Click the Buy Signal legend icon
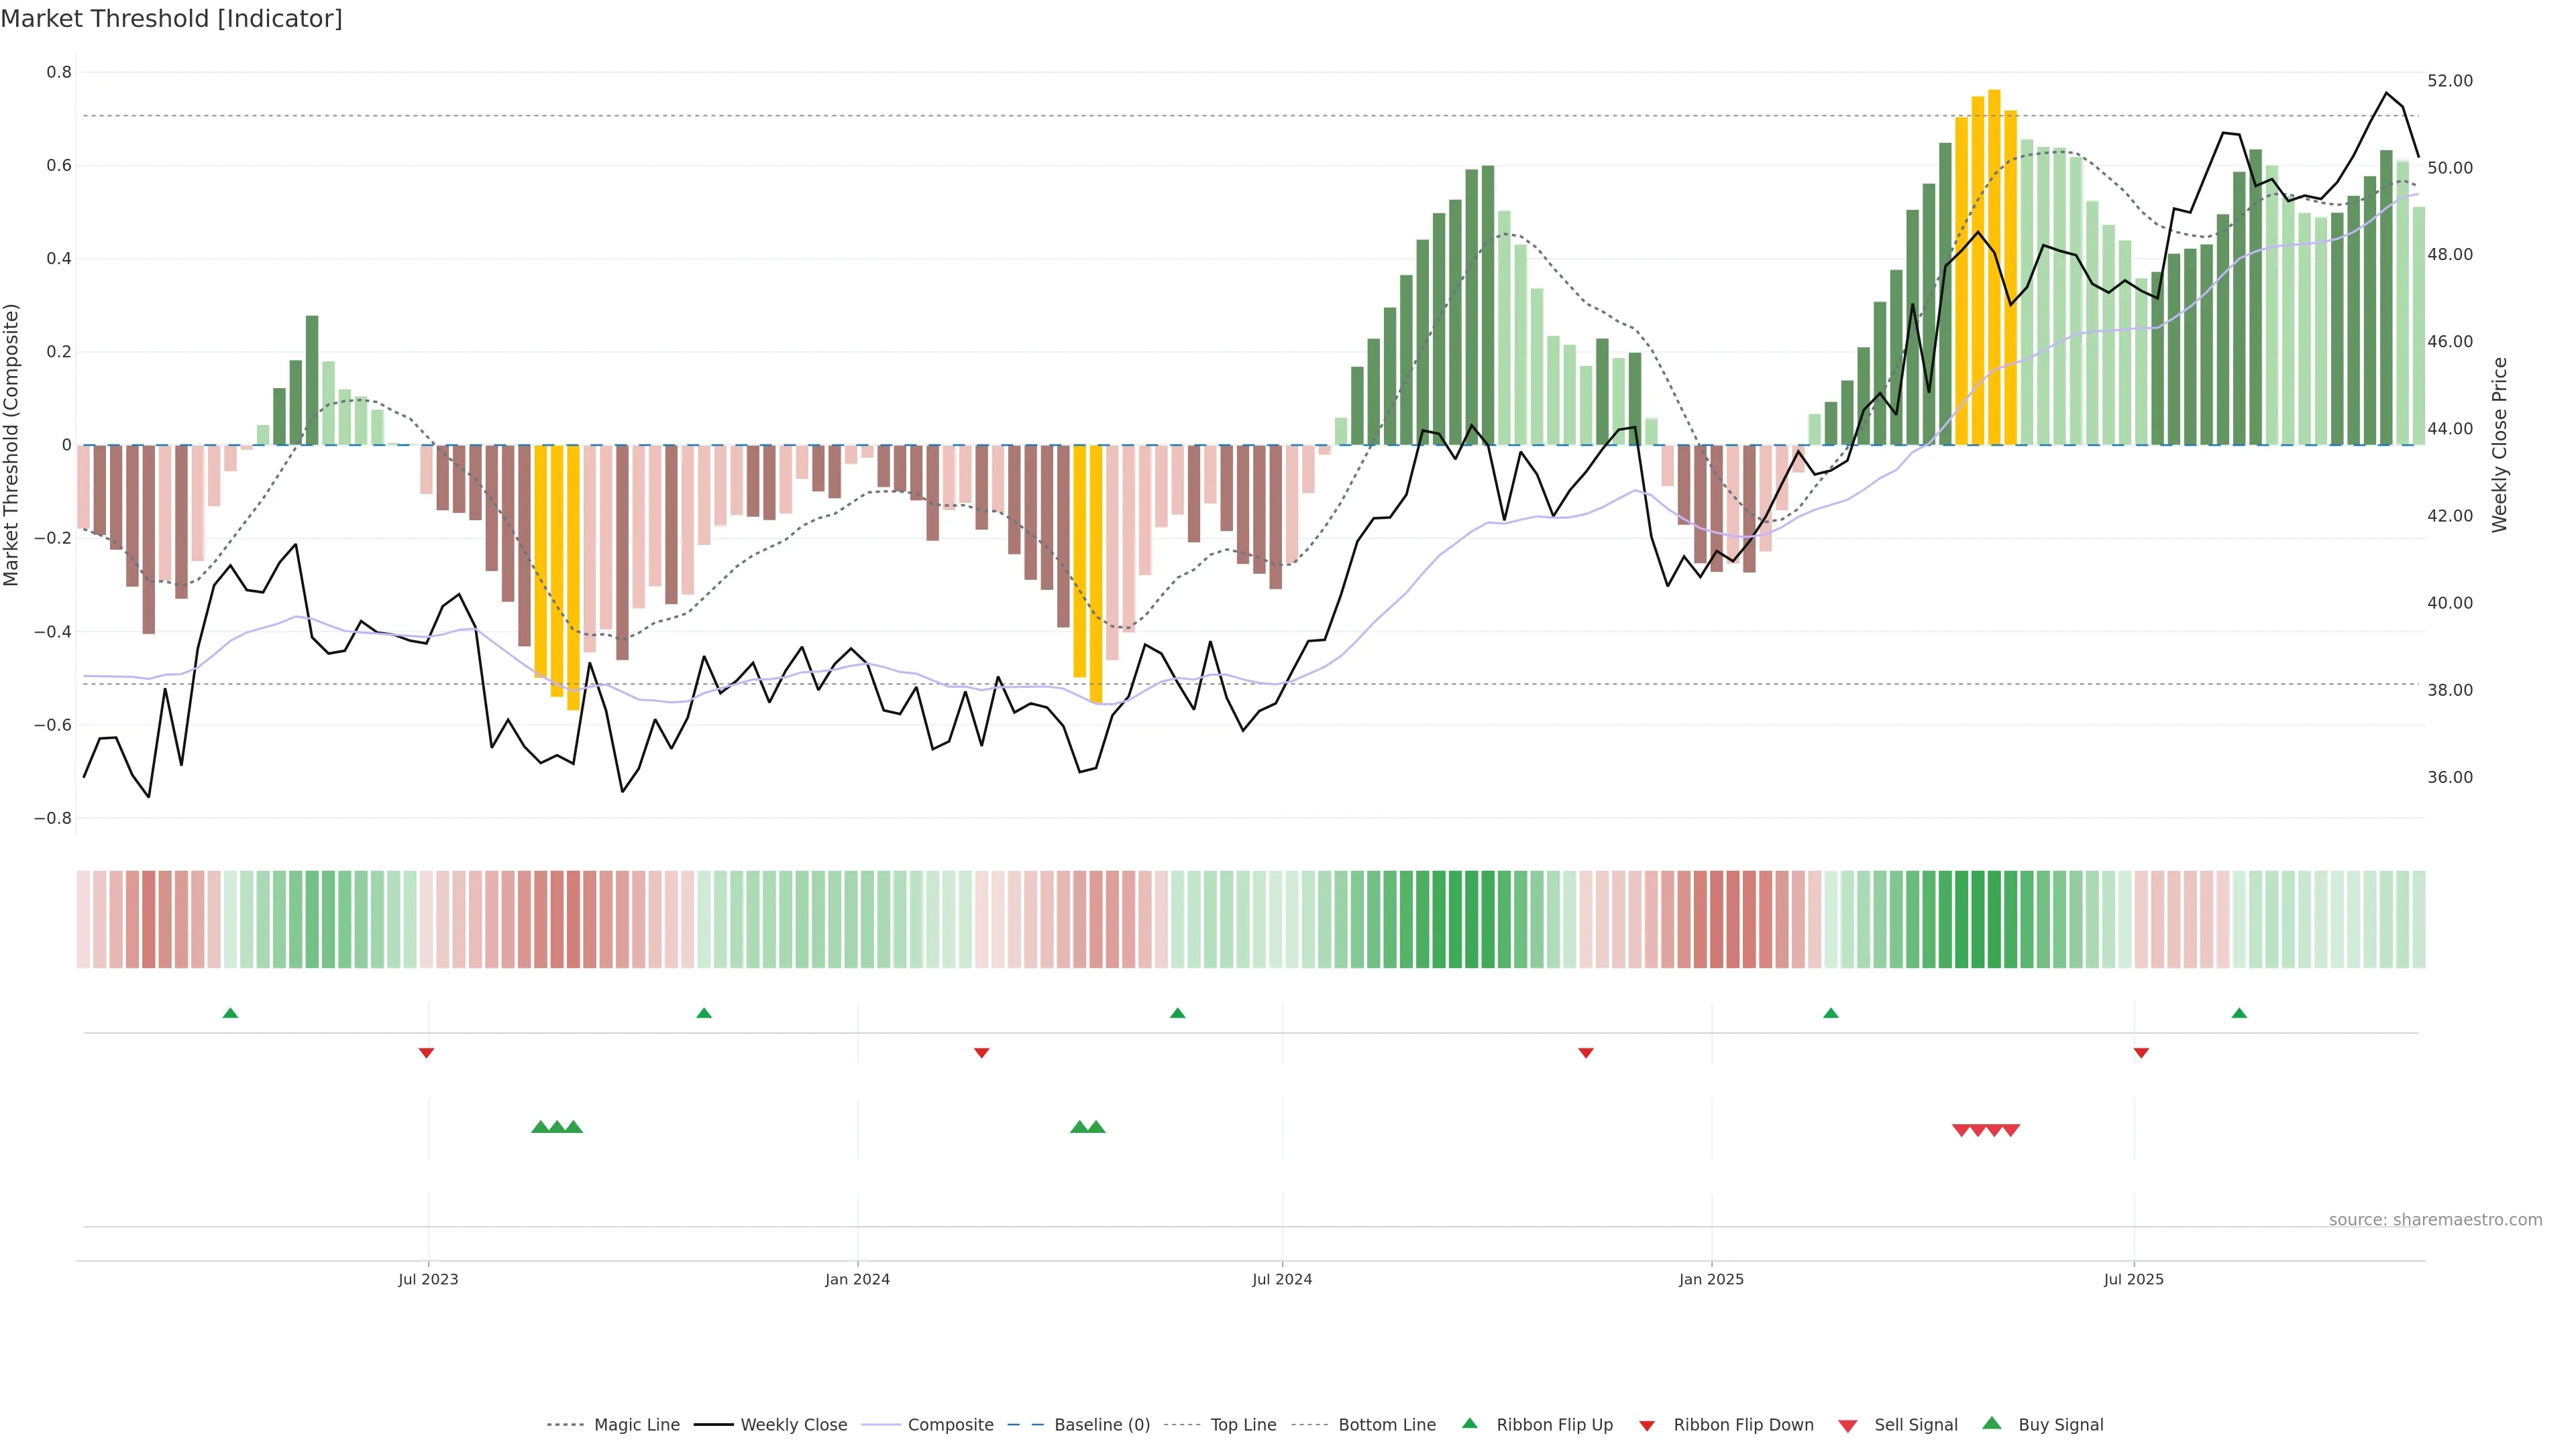The height and width of the screenshot is (1448, 2576). 1992,1423
